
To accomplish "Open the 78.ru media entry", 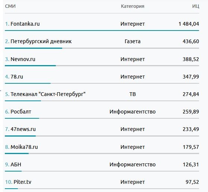I will point(17,77).
